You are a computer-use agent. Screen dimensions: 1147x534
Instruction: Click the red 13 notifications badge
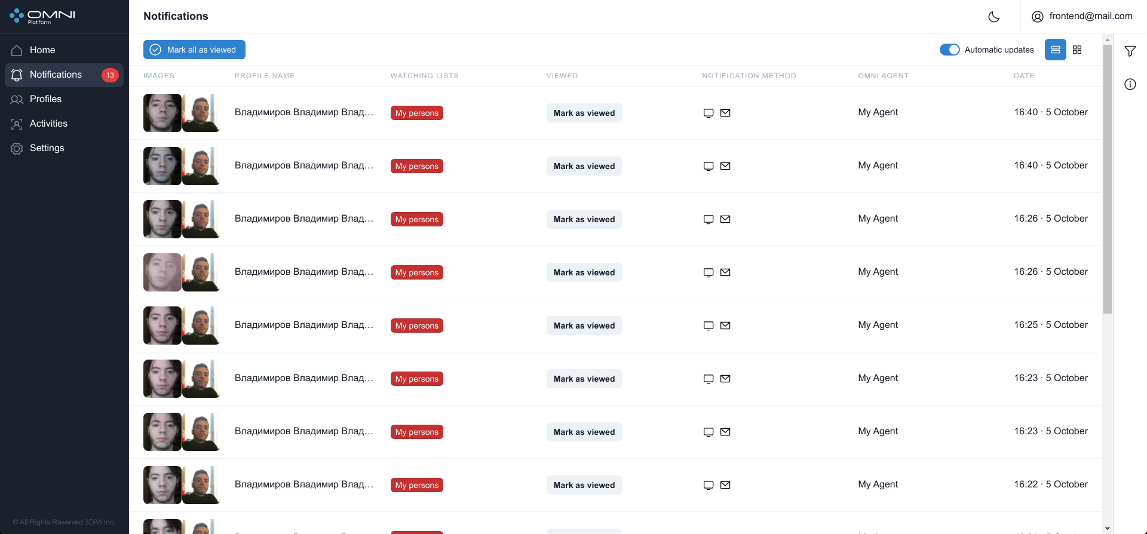point(110,75)
